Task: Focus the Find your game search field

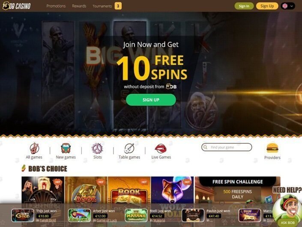Action: pos(227,147)
